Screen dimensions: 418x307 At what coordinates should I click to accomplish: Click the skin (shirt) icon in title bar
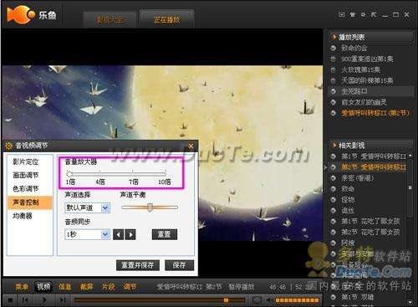[x=353, y=14]
